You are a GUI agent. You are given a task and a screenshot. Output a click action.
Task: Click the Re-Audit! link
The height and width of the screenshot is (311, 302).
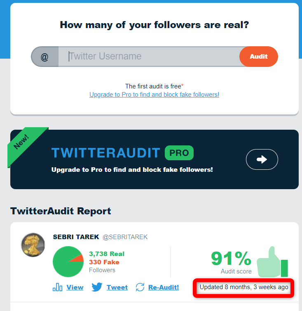coord(164,287)
